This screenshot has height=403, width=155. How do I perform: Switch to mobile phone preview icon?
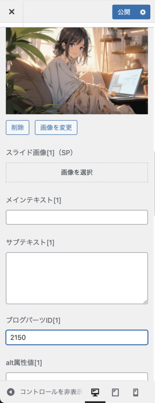pyautogui.click(x=136, y=392)
